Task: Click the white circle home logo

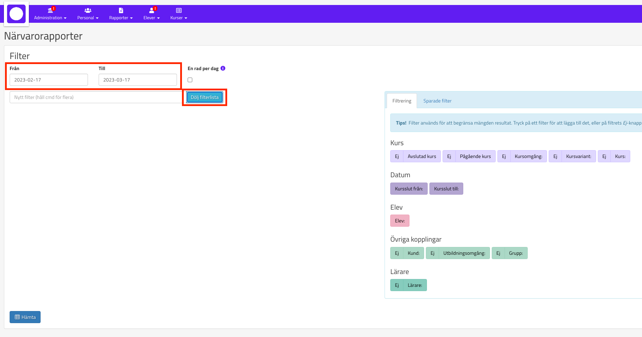Action: click(16, 14)
